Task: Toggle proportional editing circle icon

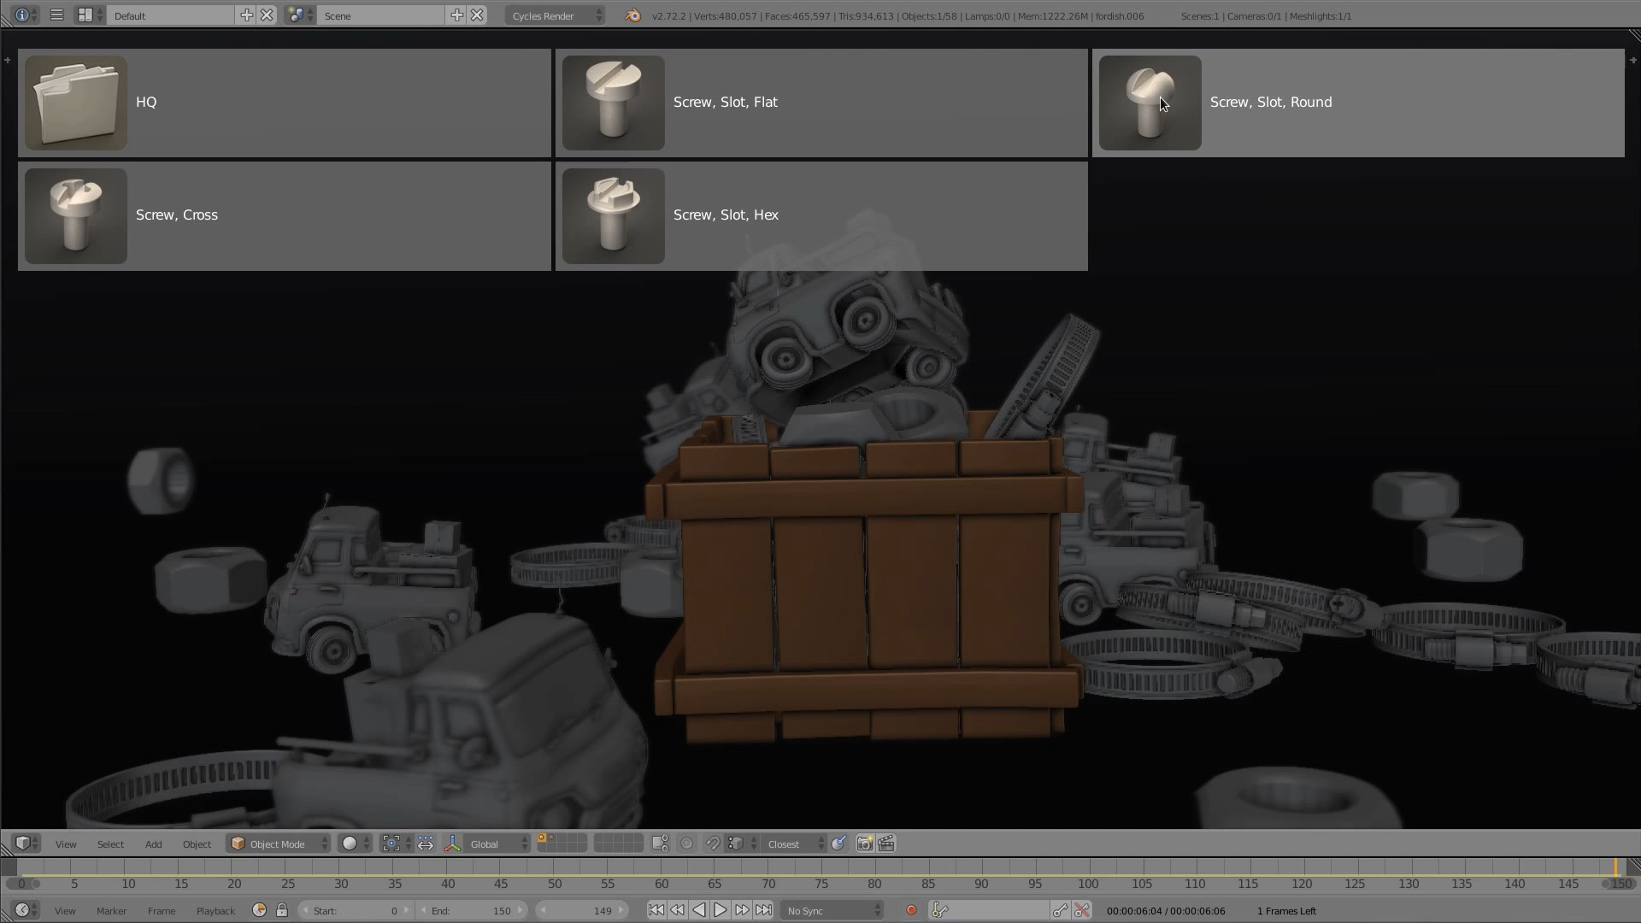Action: pos(686,844)
